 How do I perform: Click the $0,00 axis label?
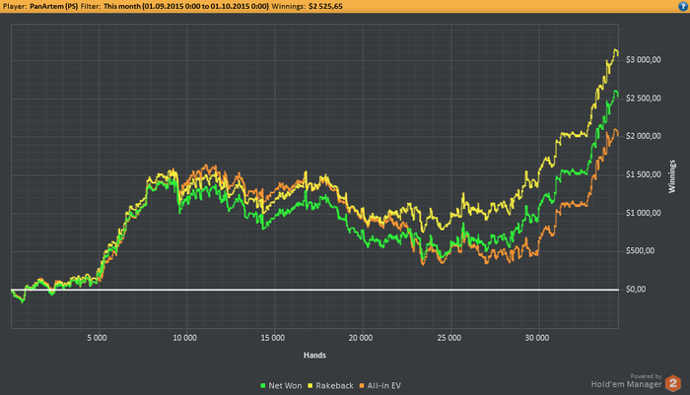pos(636,290)
